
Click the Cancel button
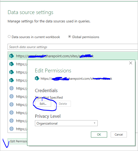119,135
